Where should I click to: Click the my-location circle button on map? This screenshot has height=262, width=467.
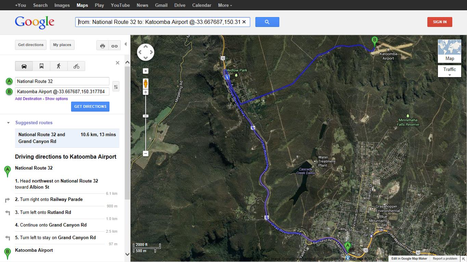(146, 71)
